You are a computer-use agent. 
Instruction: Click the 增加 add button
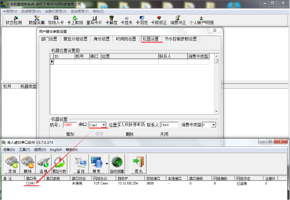coord(70,134)
